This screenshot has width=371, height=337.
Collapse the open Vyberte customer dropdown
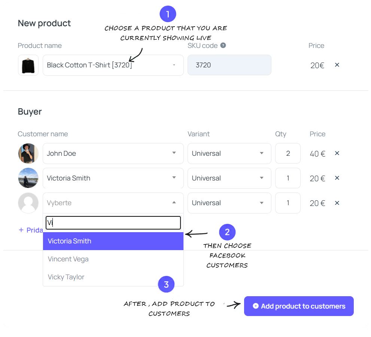(174, 203)
